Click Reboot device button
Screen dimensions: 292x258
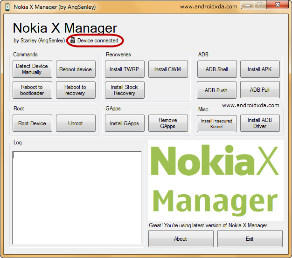pos(76,69)
